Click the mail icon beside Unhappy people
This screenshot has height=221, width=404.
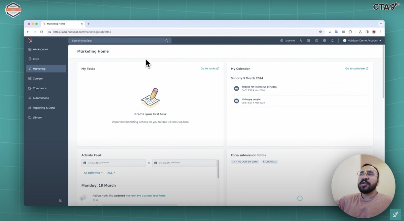(x=236, y=101)
